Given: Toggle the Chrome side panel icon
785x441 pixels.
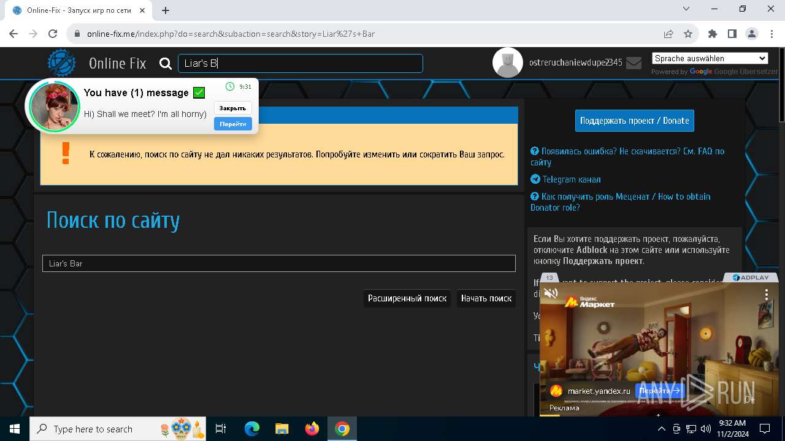Looking at the screenshot, I should pos(732,34).
